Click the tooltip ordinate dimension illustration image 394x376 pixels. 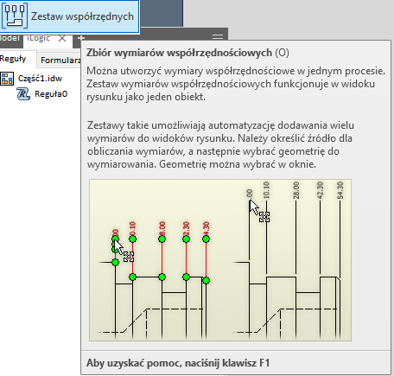click(220, 260)
